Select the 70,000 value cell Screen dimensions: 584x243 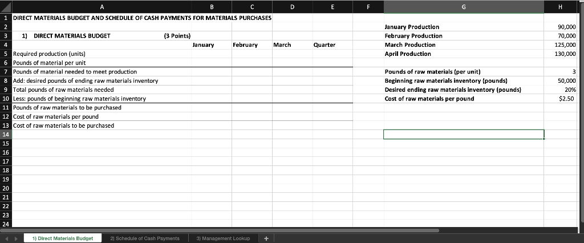point(561,36)
